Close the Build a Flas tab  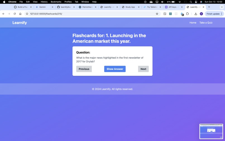coord(31,7)
